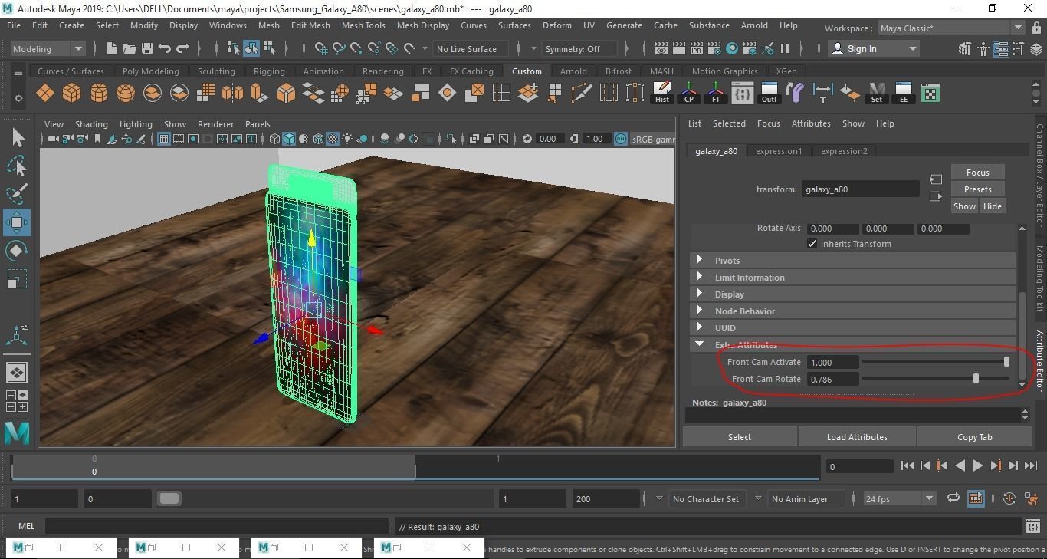The height and width of the screenshot is (559, 1047).
Task: Click the Copy Tab button
Action: 974,437
